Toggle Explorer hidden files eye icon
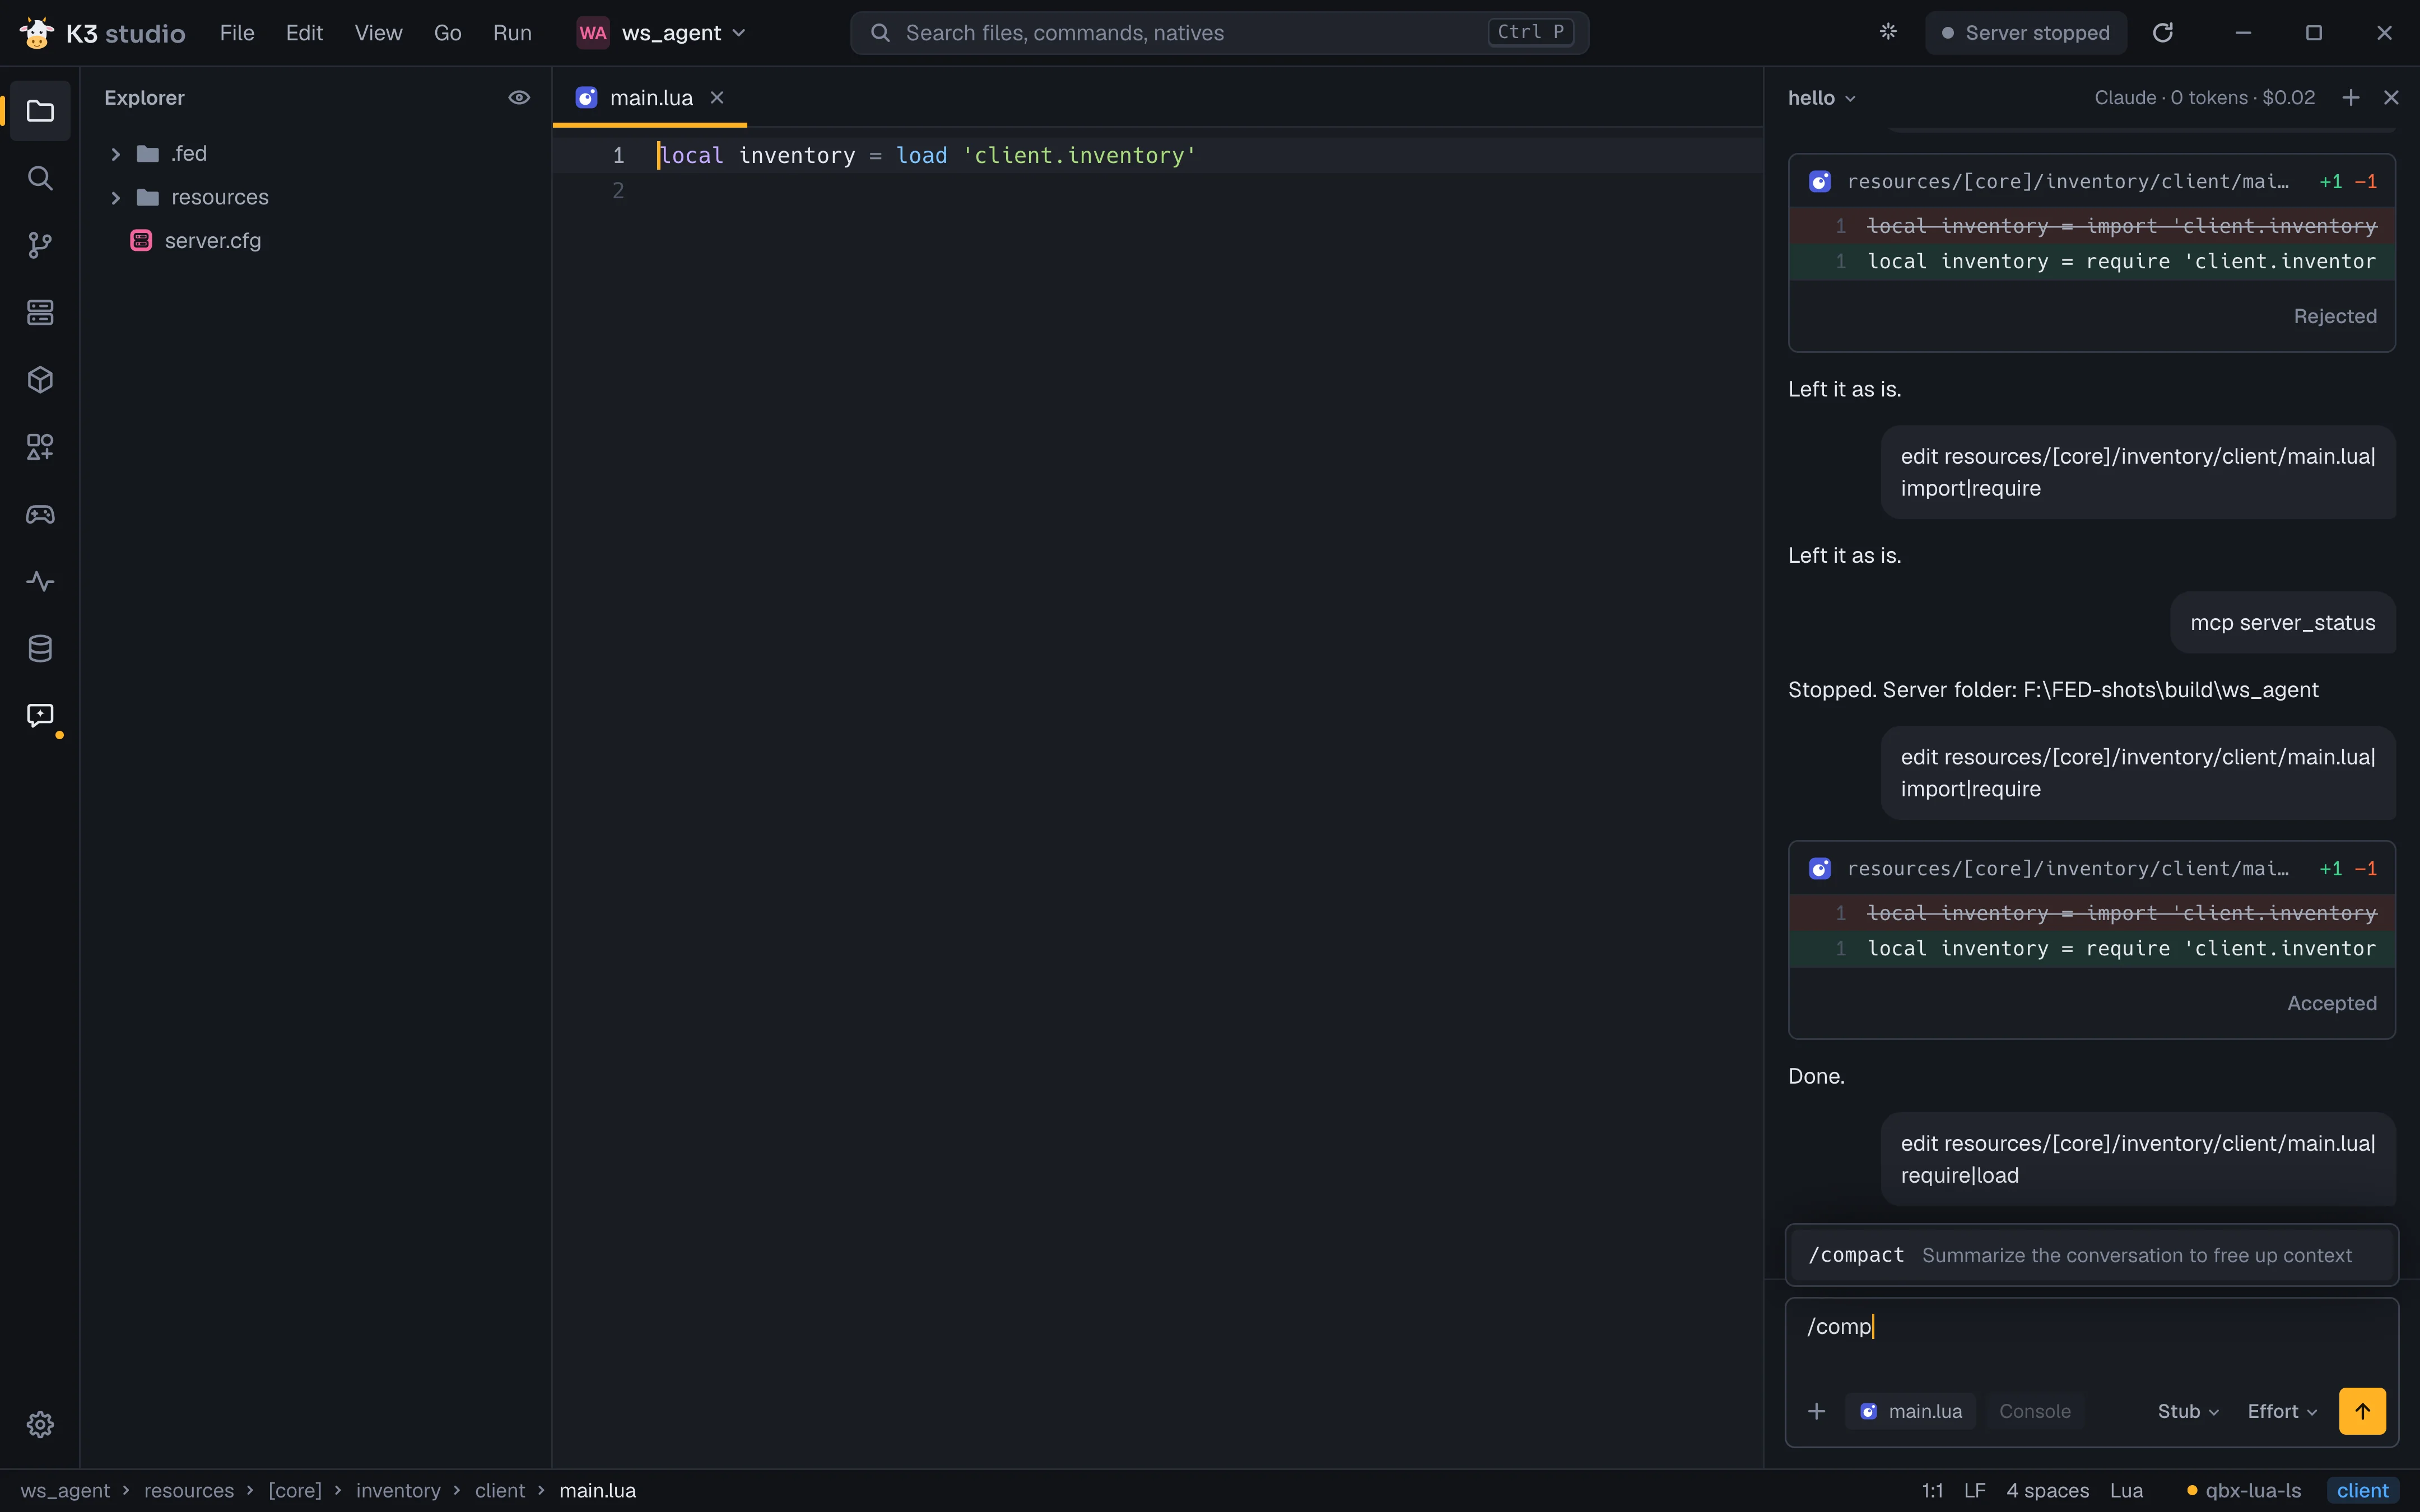This screenshot has height=1512, width=2420. pyautogui.click(x=519, y=97)
